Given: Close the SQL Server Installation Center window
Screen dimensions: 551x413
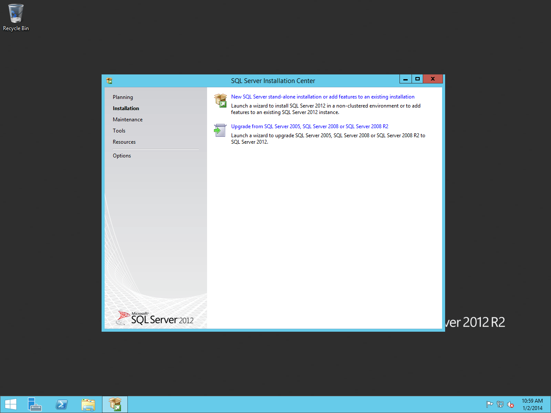Looking at the screenshot, I should (x=433, y=79).
